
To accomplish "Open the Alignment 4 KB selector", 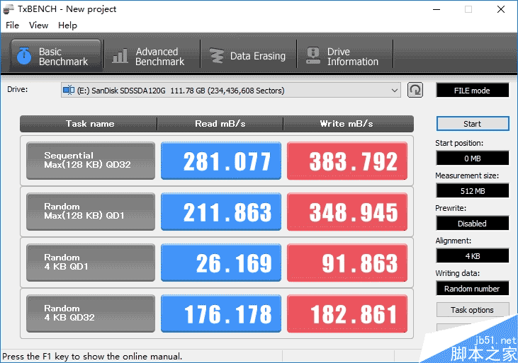I will (x=473, y=255).
